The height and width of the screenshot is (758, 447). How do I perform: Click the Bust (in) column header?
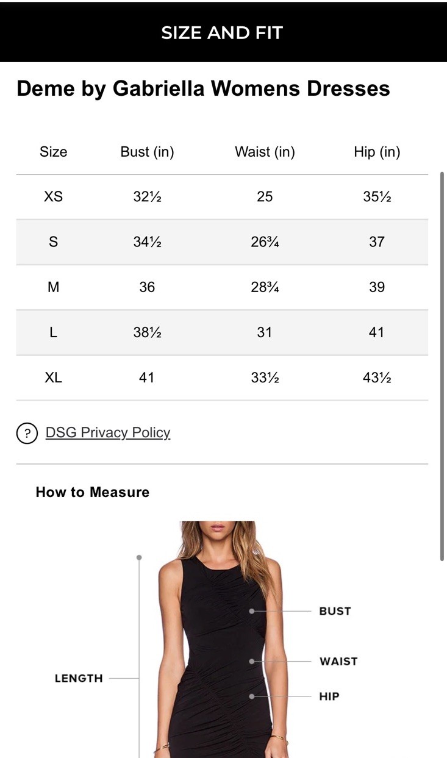point(147,152)
